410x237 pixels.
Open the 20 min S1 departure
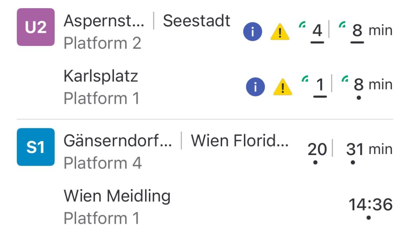click(x=317, y=149)
